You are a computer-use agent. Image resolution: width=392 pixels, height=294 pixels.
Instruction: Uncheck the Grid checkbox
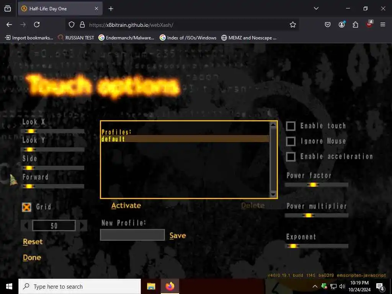pyautogui.click(x=27, y=207)
